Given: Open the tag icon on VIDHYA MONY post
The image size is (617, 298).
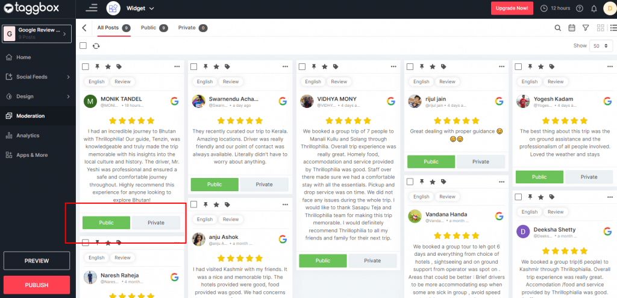Looking at the screenshot, I should click(x=336, y=66).
